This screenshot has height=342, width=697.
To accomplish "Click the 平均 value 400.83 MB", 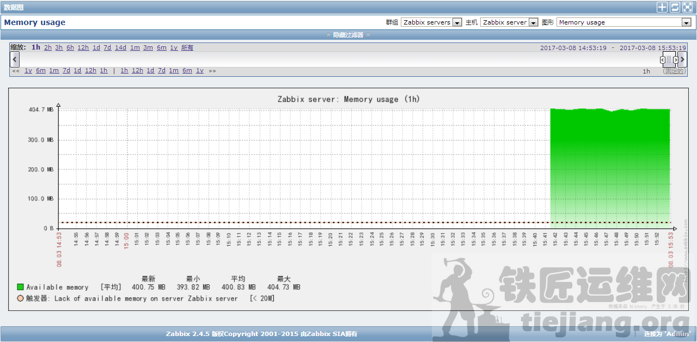I will pyautogui.click(x=239, y=287).
